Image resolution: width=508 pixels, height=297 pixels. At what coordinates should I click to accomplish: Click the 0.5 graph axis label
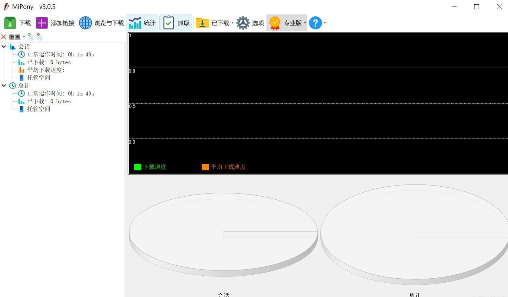coord(132,106)
